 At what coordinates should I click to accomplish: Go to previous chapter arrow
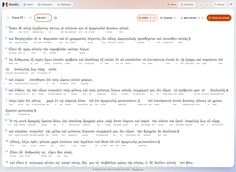pos(8,18)
